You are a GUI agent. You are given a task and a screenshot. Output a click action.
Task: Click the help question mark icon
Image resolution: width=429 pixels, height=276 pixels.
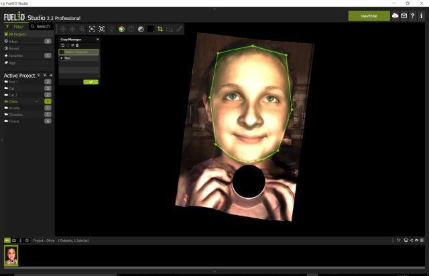point(413,15)
